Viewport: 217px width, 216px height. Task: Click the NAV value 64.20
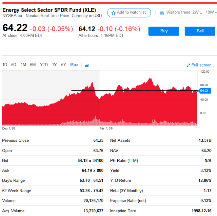click(x=206, y=151)
